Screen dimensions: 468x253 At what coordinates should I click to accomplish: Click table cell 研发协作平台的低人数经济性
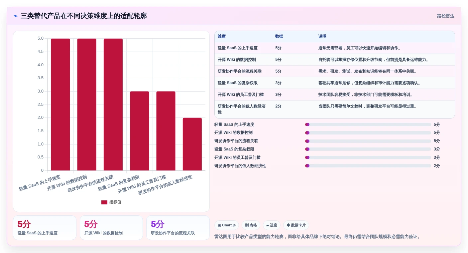[242, 110]
